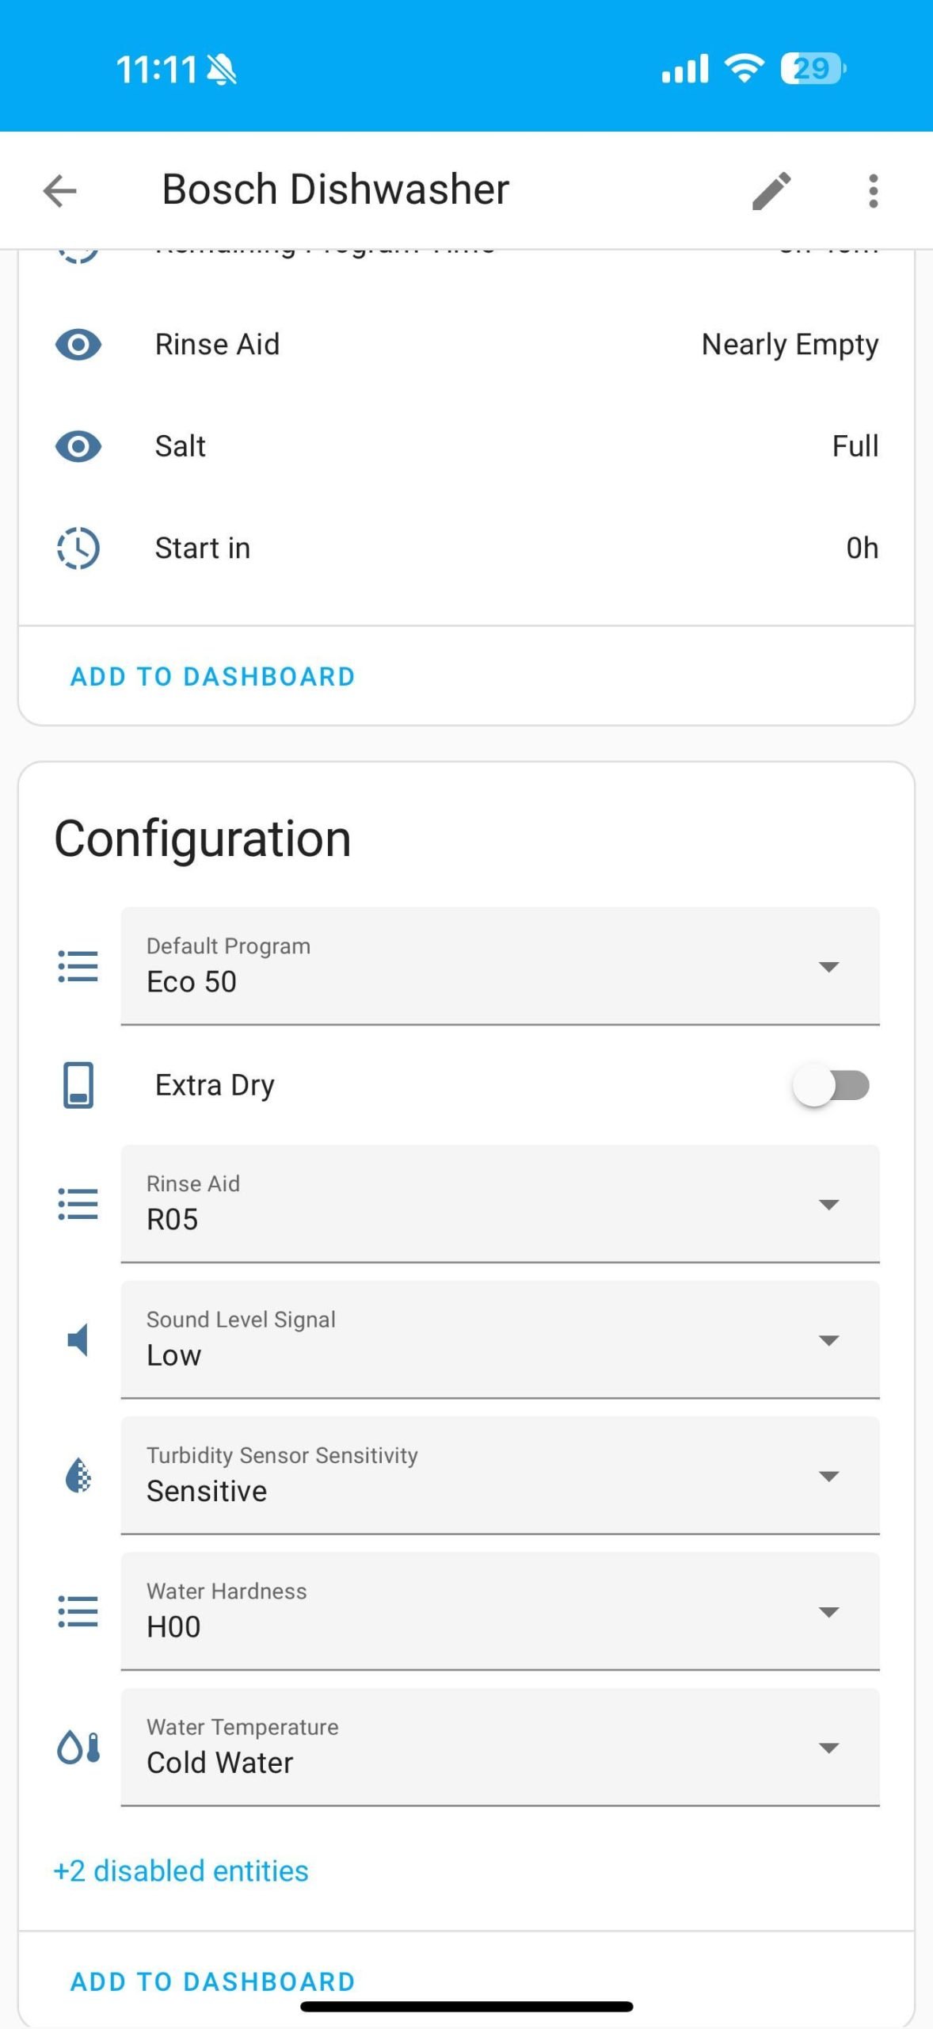Show the +2 disabled entities

tap(181, 1871)
